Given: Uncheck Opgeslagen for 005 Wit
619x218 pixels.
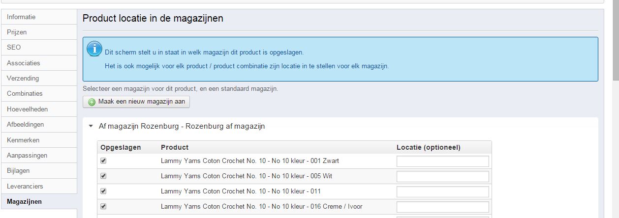Looking at the screenshot, I should point(103,176).
